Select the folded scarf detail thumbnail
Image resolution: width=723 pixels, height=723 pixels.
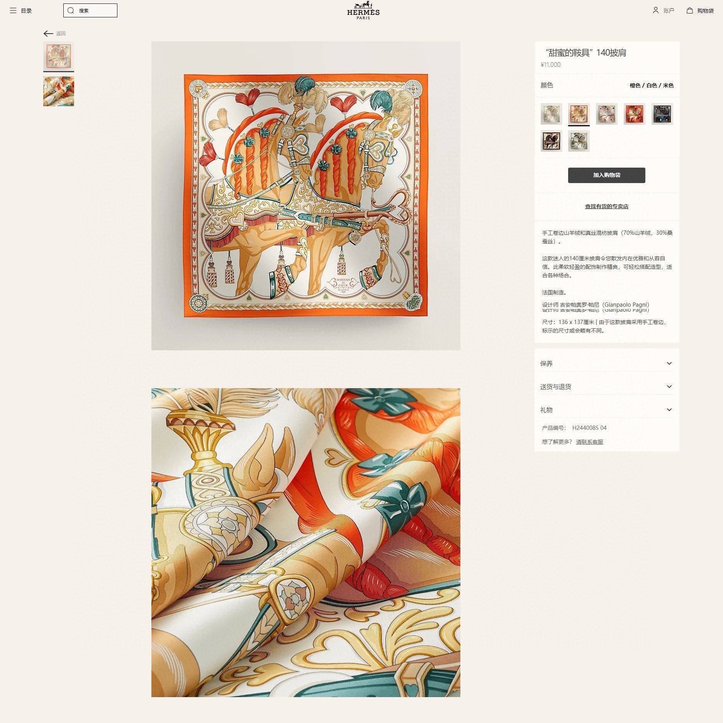pyautogui.click(x=59, y=92)
